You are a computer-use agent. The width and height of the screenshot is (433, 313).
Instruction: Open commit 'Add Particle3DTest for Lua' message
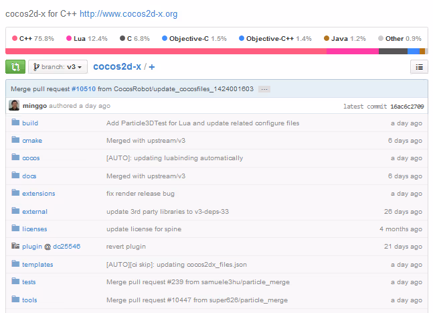[x=203, y=123]
